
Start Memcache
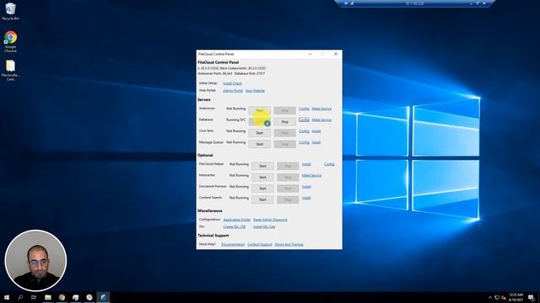tap(262, 178)
